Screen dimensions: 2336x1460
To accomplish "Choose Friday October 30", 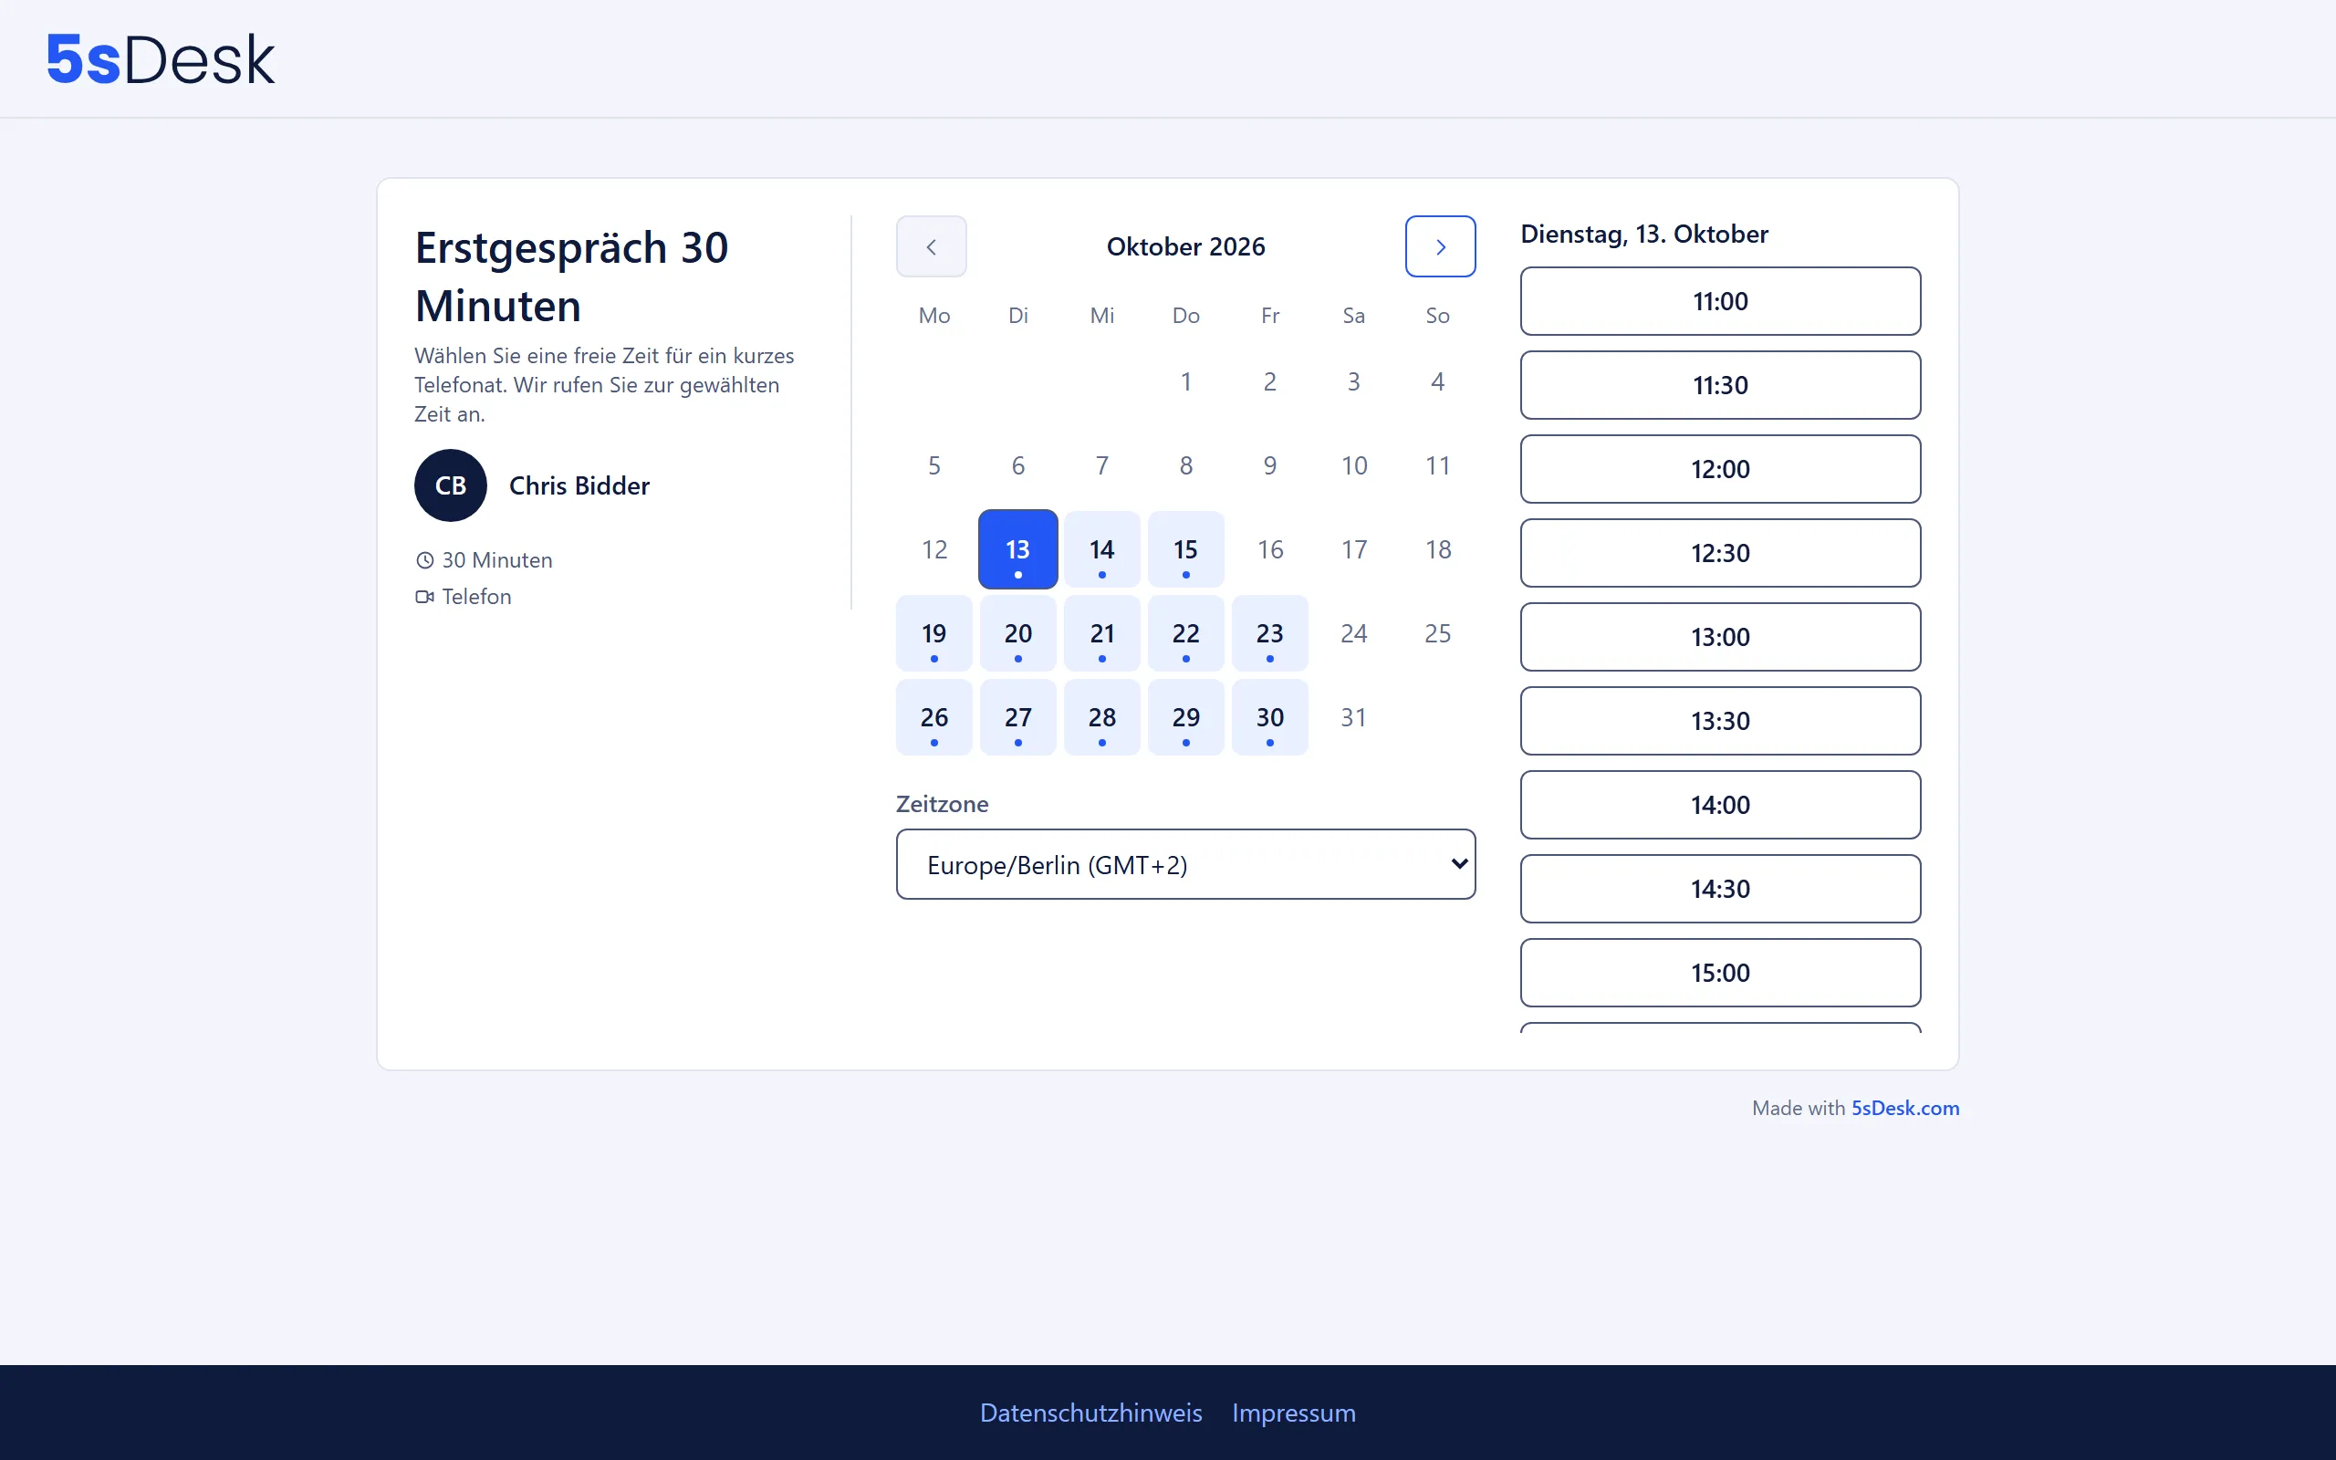I will tap(1269, 717).
